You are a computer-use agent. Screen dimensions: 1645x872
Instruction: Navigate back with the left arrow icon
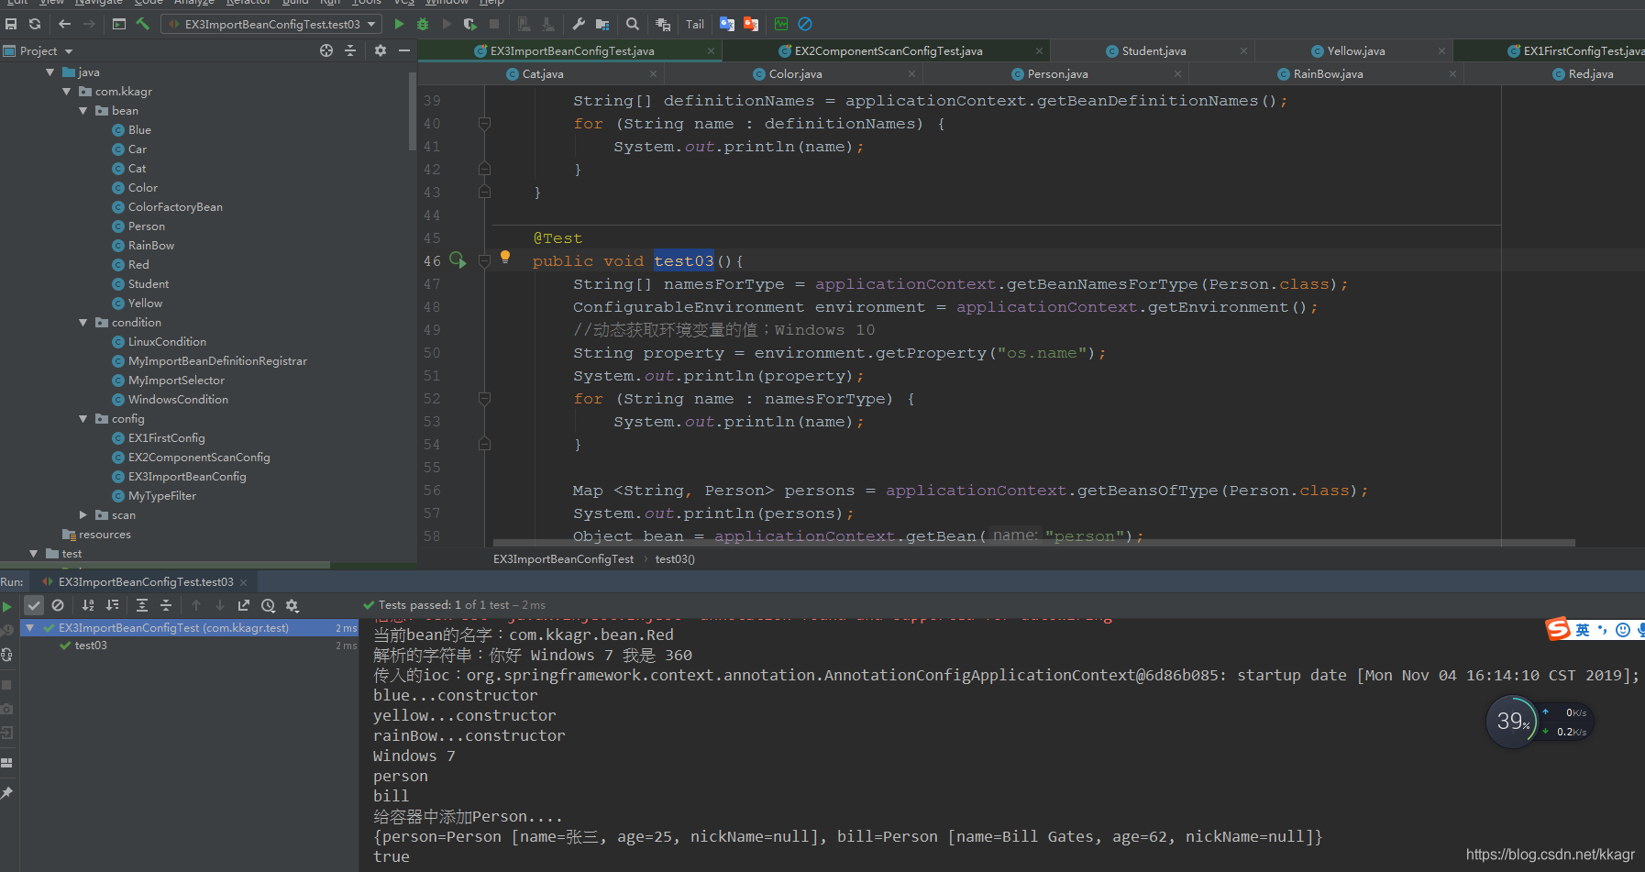click(x=64, y=24)
